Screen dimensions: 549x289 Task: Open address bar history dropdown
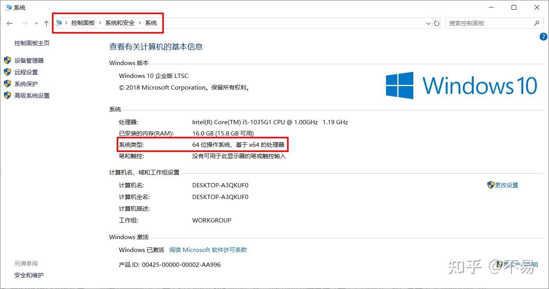tap(429, 23)
